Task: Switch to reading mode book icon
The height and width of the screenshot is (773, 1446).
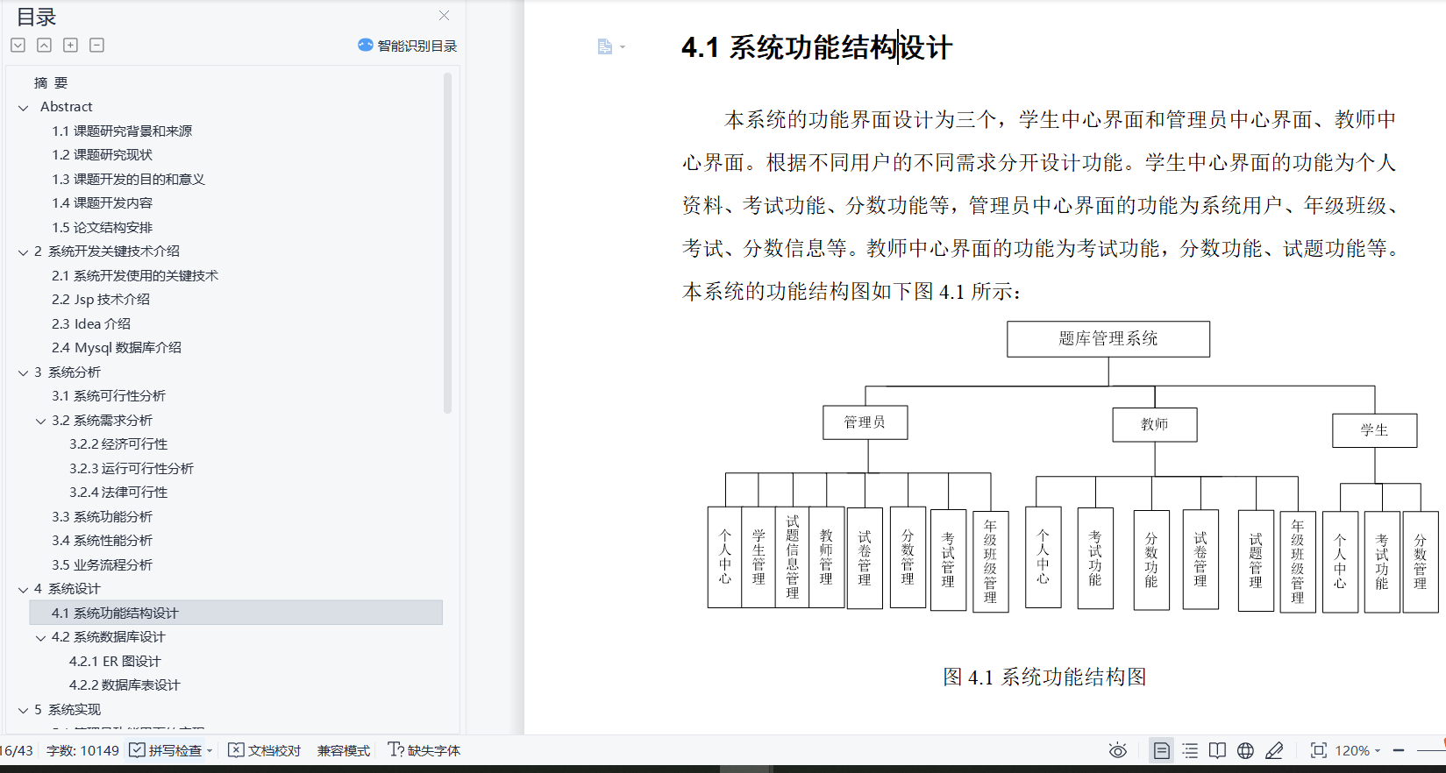Action: point(1217,750)
